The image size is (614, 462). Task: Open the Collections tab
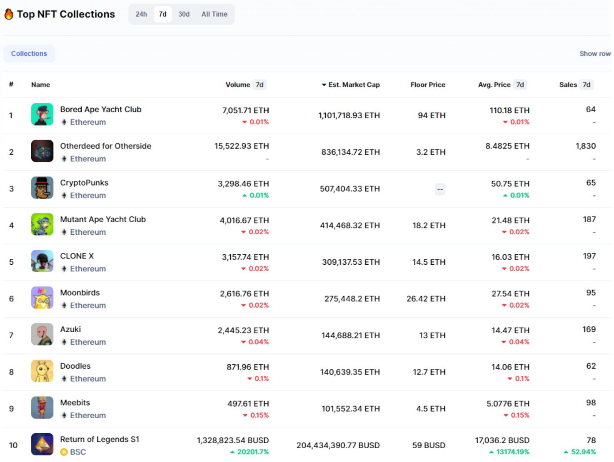click(x=29, y=54)
